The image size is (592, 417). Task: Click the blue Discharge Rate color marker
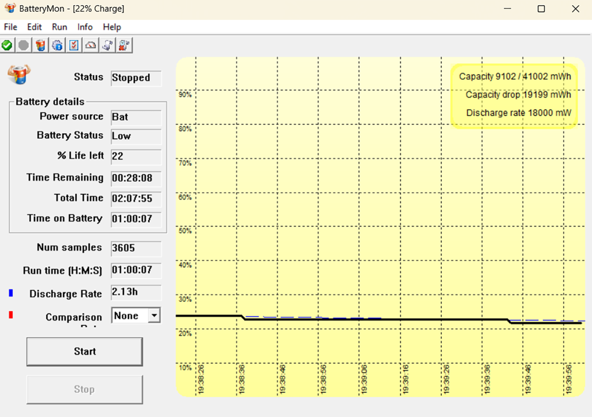(x=11, y=293)
